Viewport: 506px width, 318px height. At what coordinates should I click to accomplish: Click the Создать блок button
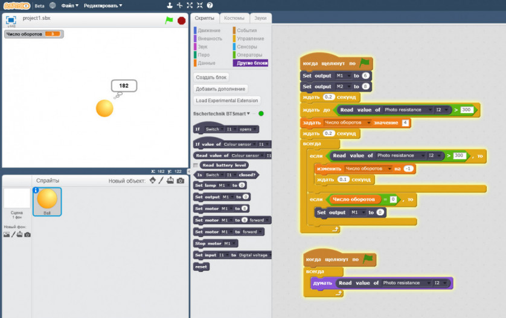[x=211, y=77]
